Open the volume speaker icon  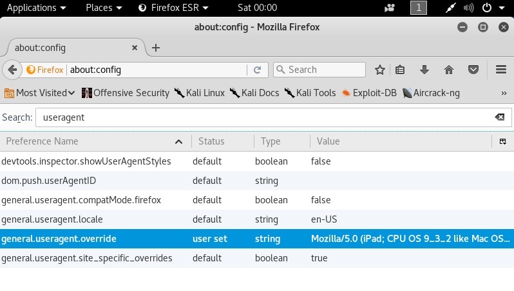click(469, 8)
